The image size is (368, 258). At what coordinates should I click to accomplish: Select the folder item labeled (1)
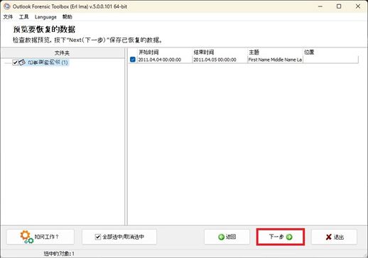coord(48,62)
